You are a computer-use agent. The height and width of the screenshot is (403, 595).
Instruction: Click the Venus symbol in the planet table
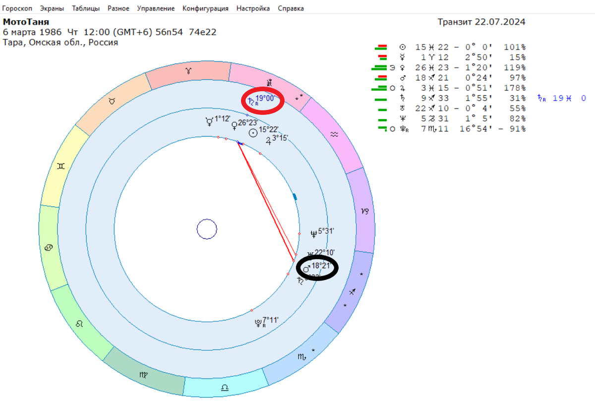(x=403, y=68)
